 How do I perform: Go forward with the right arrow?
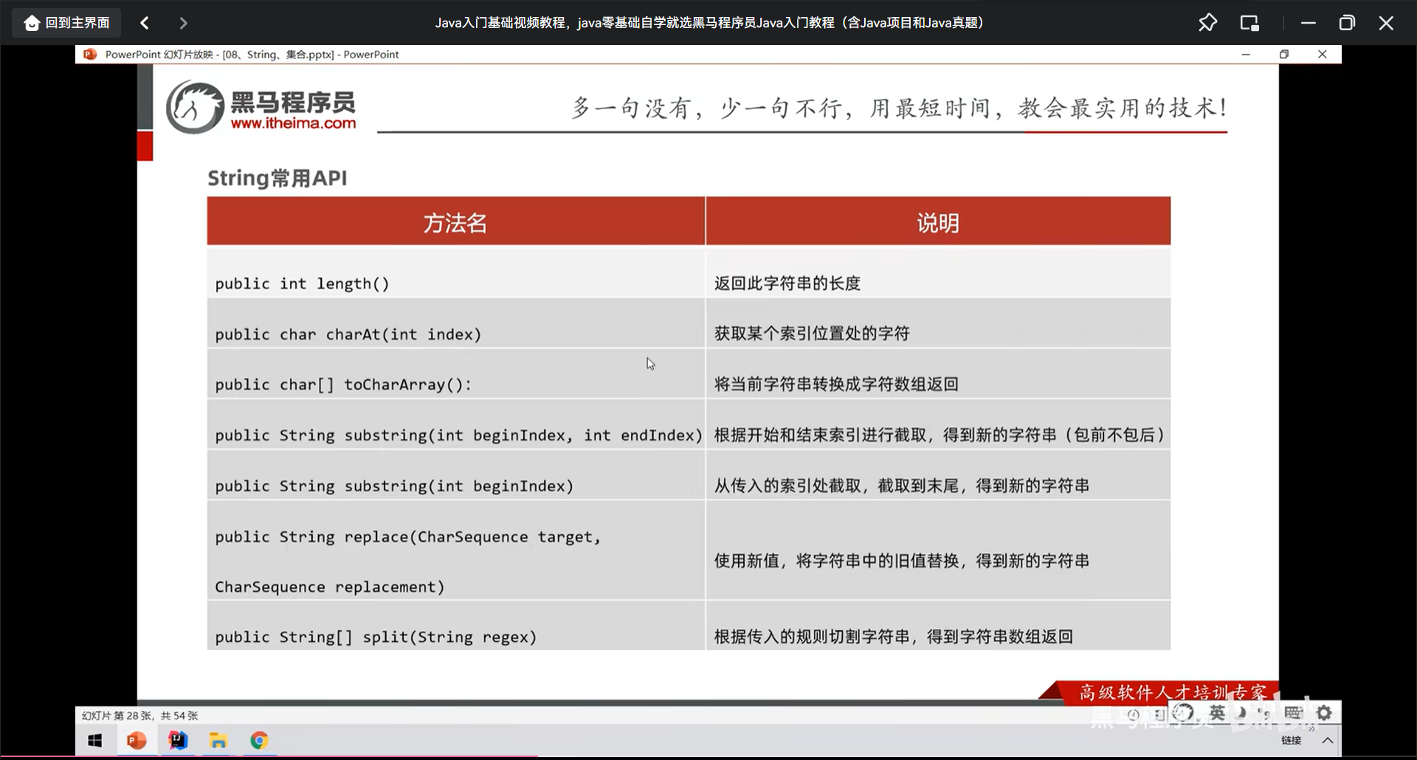(x=183, y=23)
